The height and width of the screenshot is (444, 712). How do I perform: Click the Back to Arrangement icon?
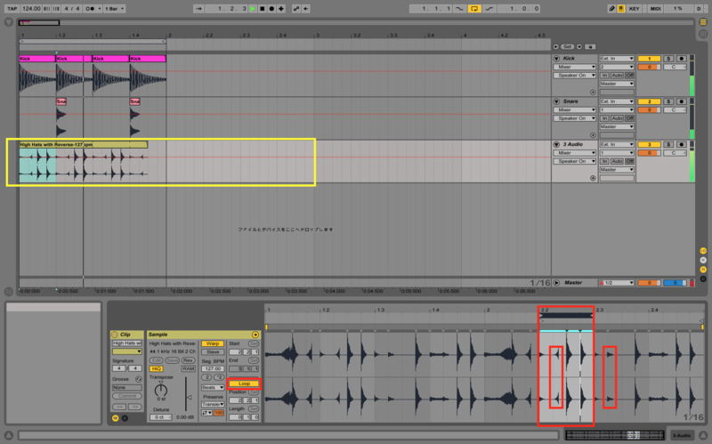[305, 9]
